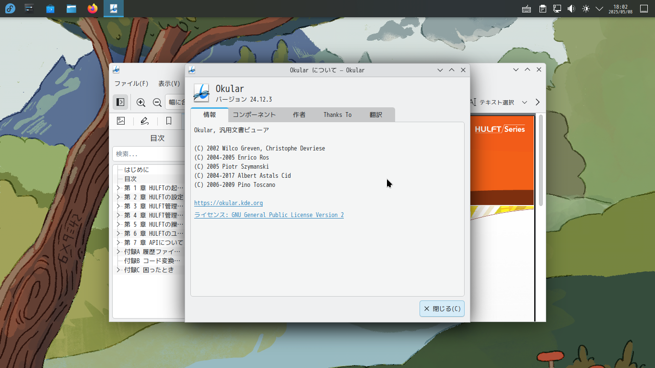Switch to the コンポーネント tab
Viewport: 655px width, 368px height.
click(x=254, y=115)
